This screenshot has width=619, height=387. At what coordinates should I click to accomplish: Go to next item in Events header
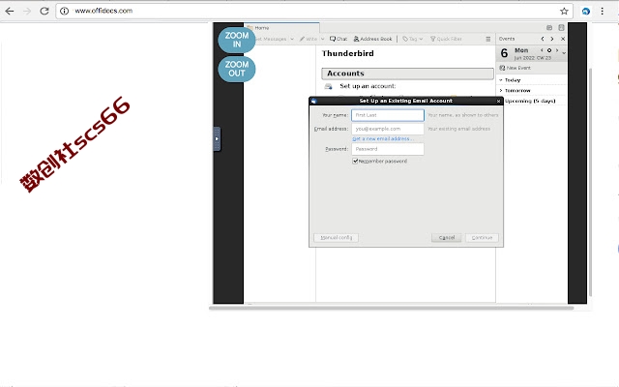[x=552, y=39]
